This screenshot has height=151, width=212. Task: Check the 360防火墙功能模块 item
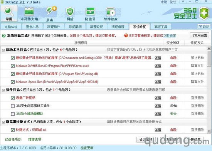pos(13,114)
